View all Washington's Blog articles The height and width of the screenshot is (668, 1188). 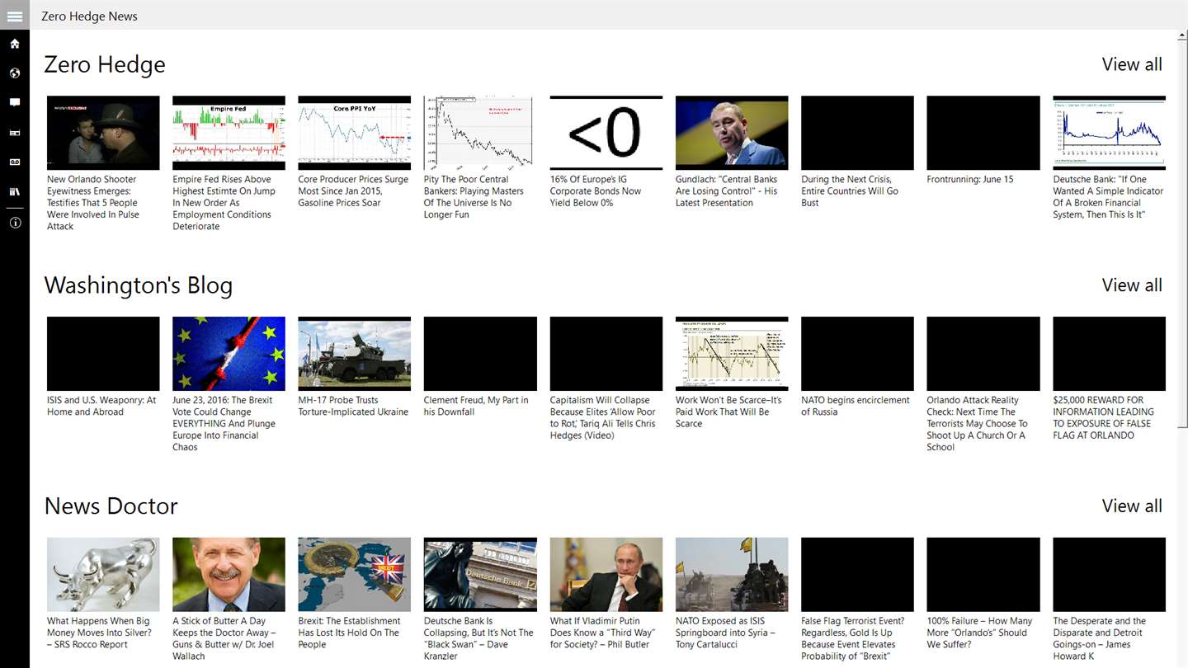click(x=1132, y=285)
